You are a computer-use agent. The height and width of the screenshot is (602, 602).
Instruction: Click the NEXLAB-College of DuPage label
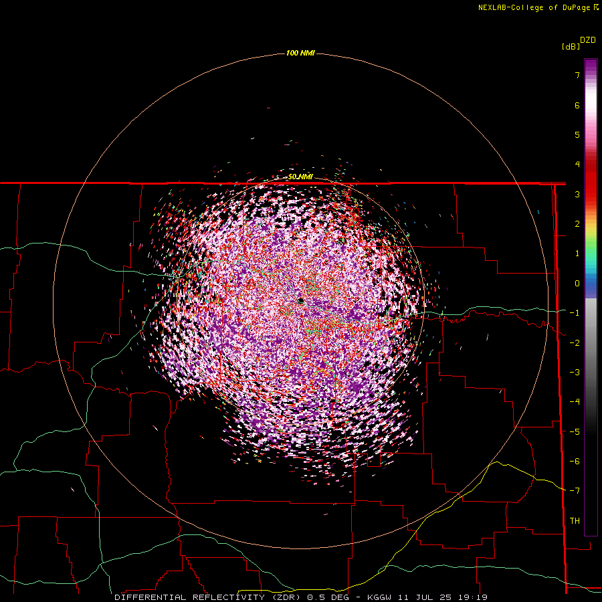pyautogui.click(x=538, y=7)
